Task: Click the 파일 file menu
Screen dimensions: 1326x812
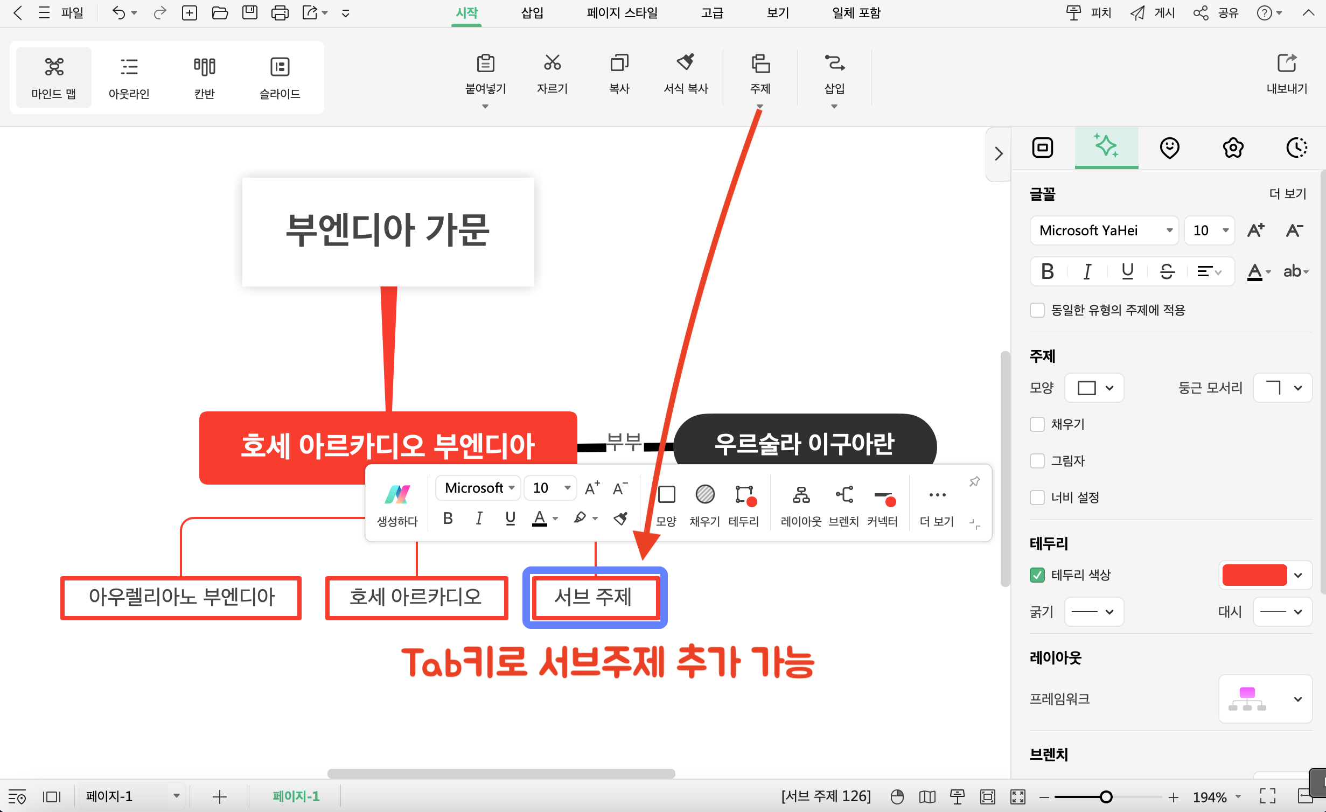Action: click(x=72, y=13)
